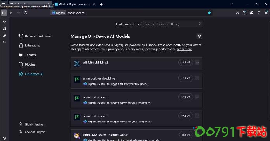Click the Learn more link
Viewport: 270px width, 141px height.
[x=184, y=49]
